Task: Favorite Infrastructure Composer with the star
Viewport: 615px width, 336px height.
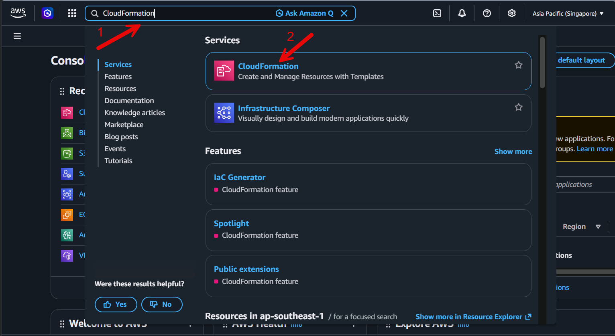Action: [x=519, y=107]
